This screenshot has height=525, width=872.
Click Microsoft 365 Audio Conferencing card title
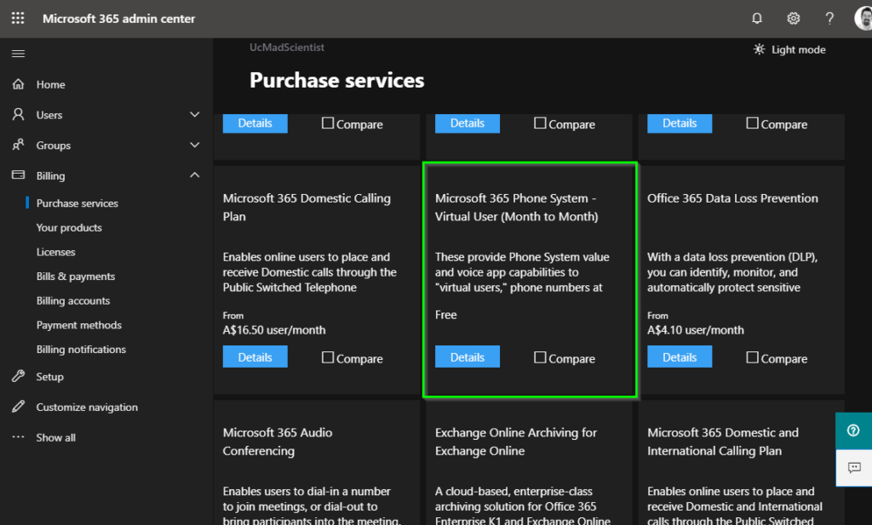tap(278, 442)
